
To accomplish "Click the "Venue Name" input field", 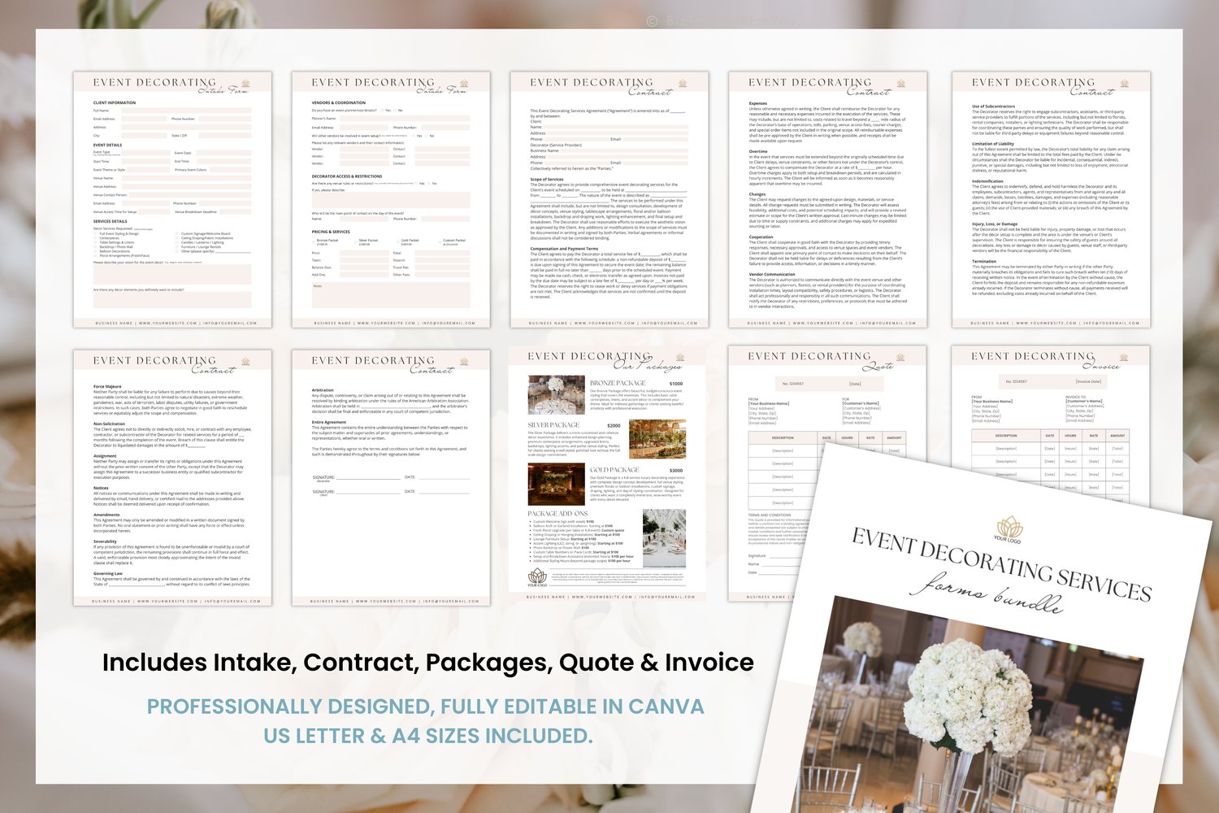I will (184, 178).
